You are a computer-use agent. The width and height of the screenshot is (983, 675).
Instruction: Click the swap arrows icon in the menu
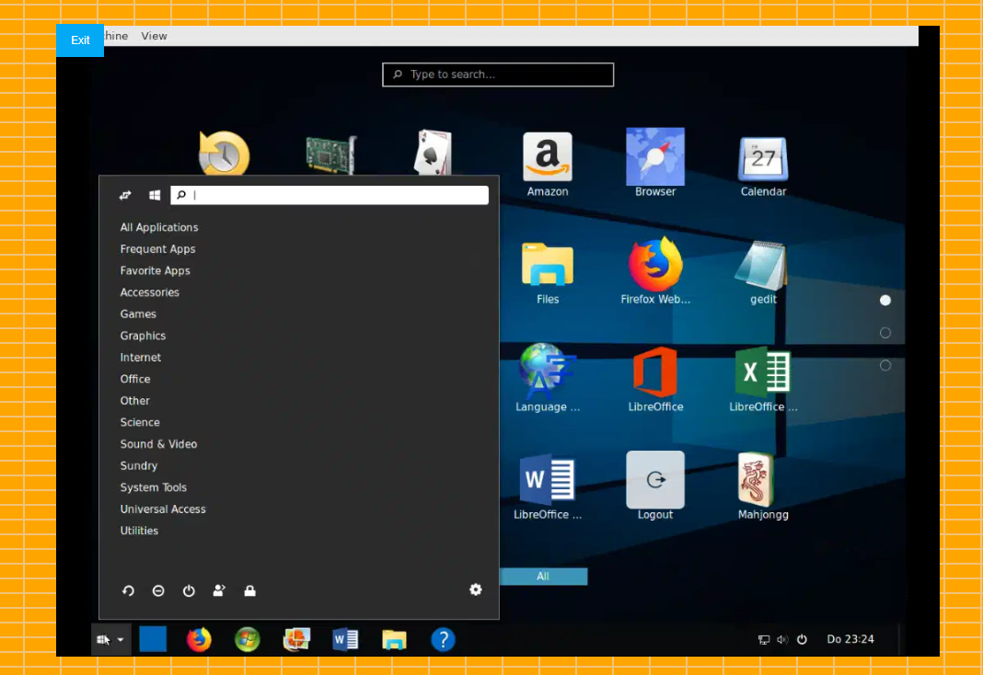(x=125, y=195)
